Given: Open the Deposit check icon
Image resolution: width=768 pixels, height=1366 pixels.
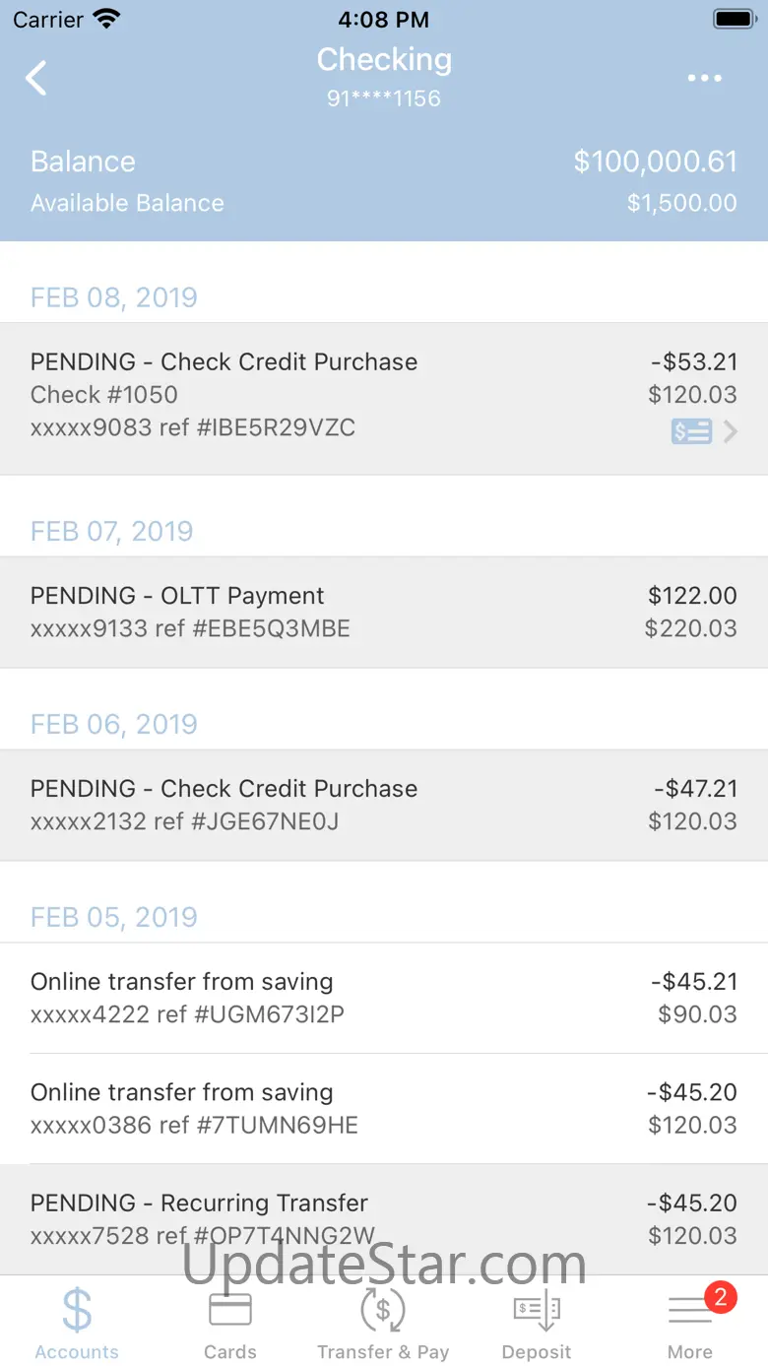Looking at the screenshot, I should 537,1310.
